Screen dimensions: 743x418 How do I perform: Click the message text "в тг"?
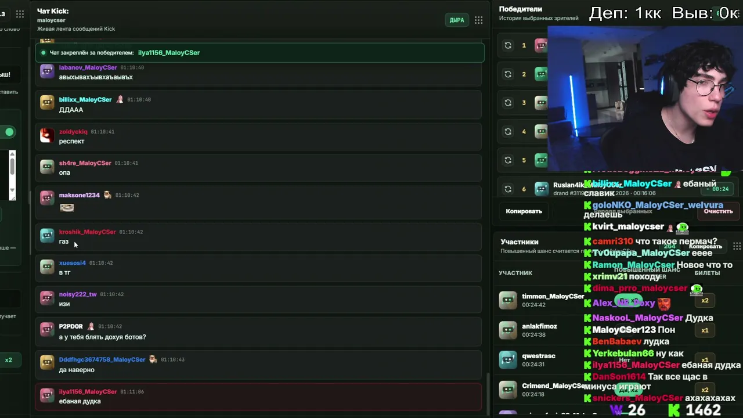pyautogui.click(x=64, y=272)
